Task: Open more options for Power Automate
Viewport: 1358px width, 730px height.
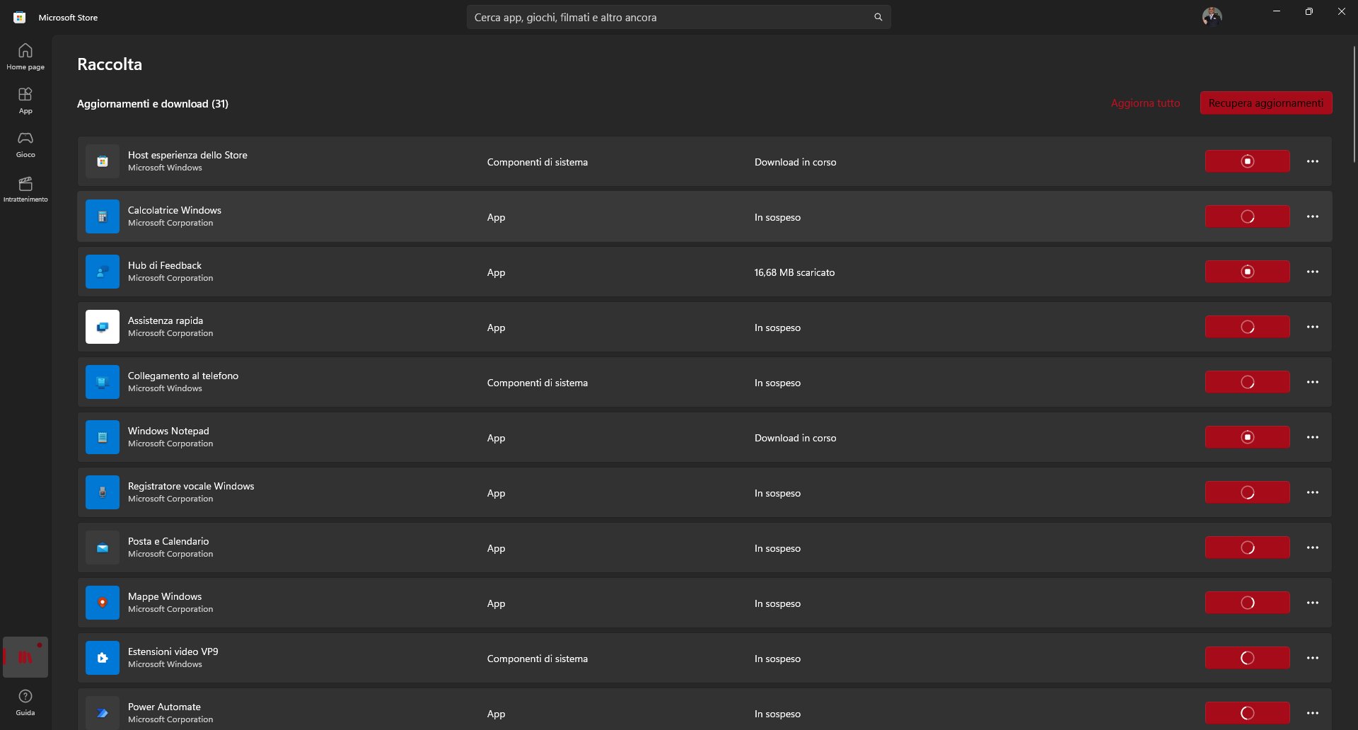Action: click(x=1313, y=713)
